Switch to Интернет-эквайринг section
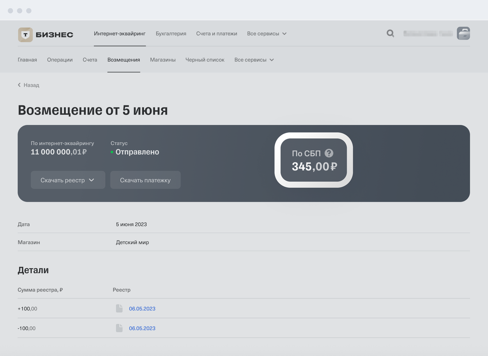 click(x=120, y=34)
